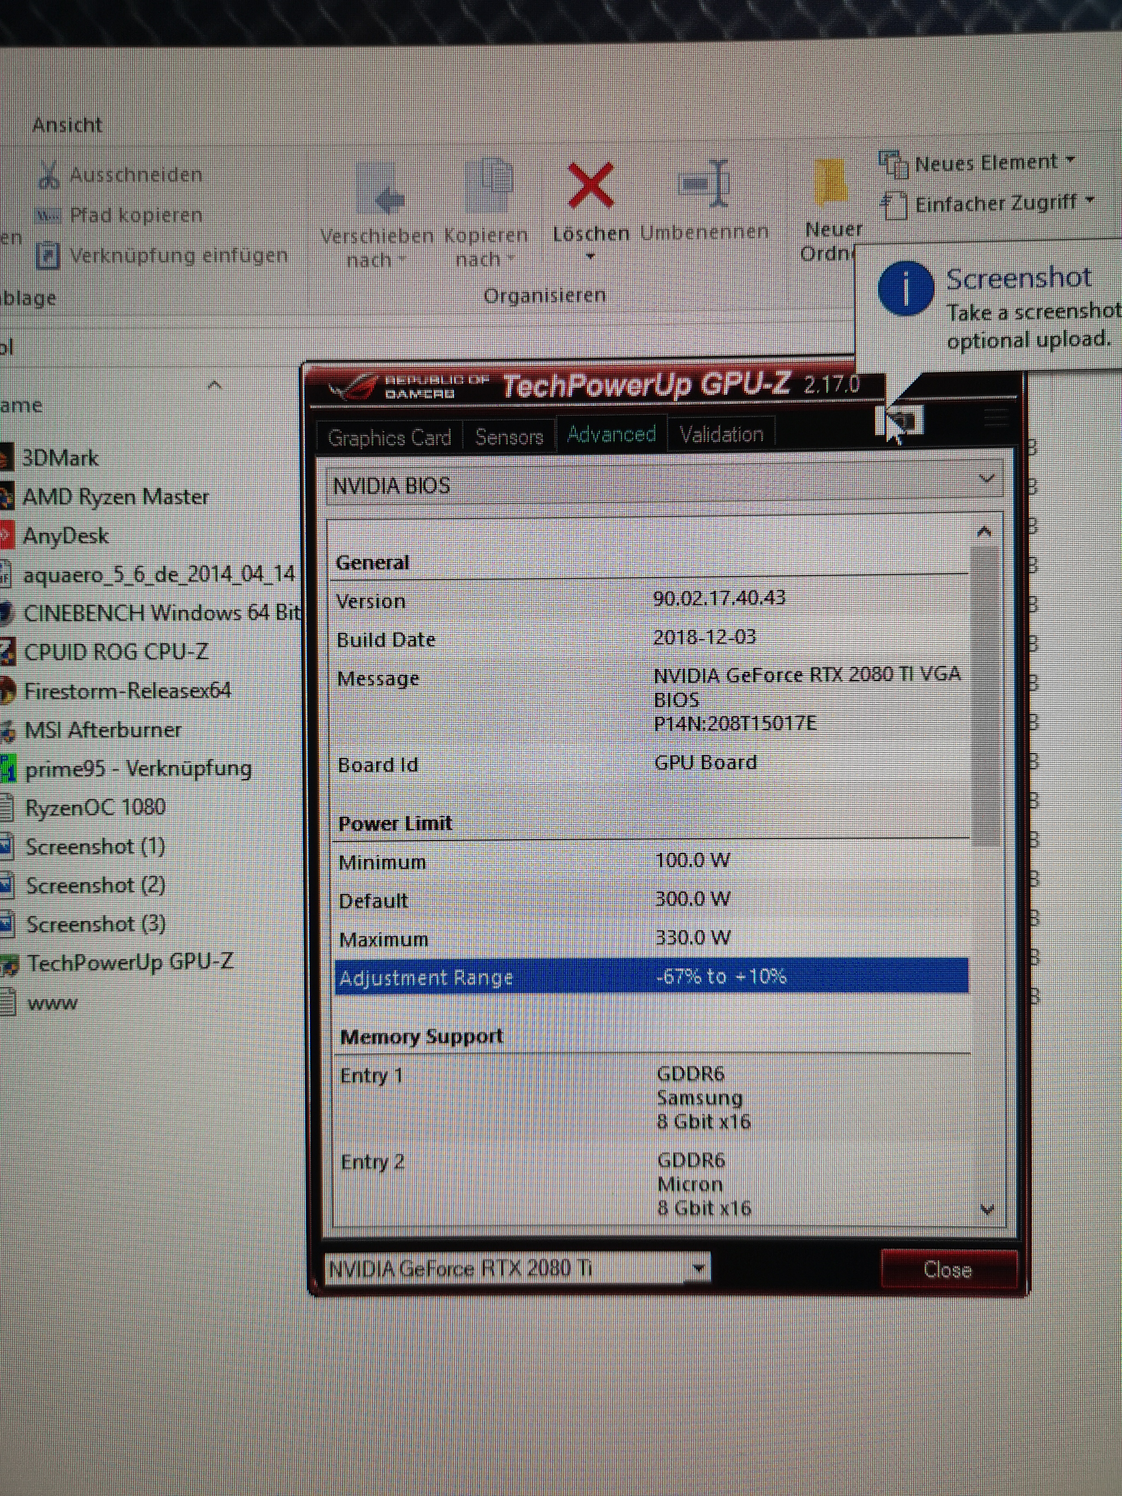
Task: Click the red Löschen X icon
Action: click(x=591, y=185)
